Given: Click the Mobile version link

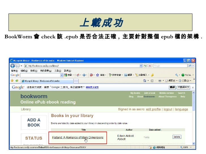Looking at the screenshot, I should [x=166, y=93].
